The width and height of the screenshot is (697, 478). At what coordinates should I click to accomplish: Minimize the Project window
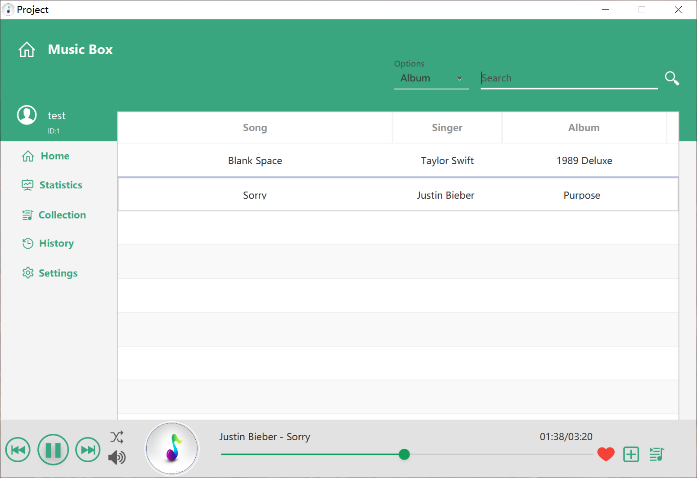pyautogui.click(x=606, y=9)
